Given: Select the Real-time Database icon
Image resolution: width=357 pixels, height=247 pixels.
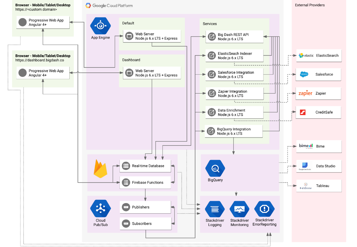Looking at the screenshot, I should 126,166.
